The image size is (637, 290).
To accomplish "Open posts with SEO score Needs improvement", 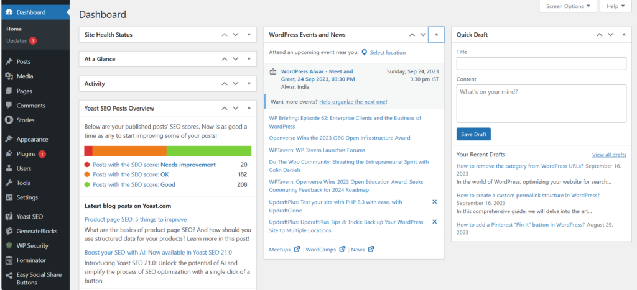I will (x=154, y=165).
